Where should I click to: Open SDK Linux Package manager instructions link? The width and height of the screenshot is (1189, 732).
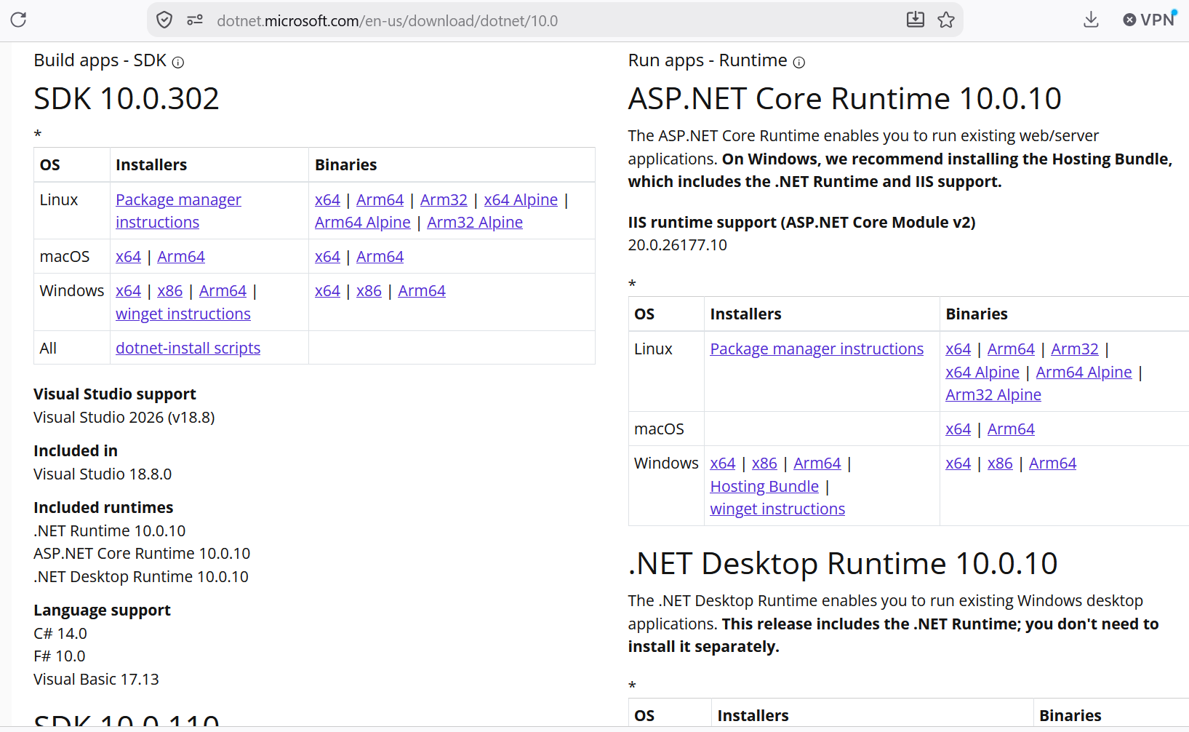coord(178,211)
